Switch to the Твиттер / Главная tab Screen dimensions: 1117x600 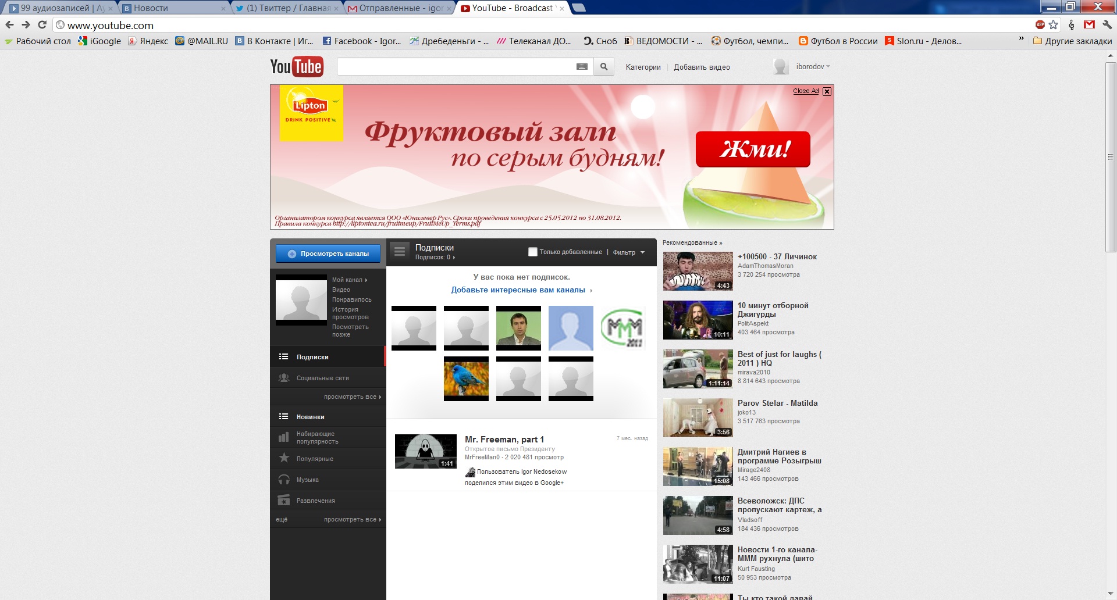[x=286, y=8]
